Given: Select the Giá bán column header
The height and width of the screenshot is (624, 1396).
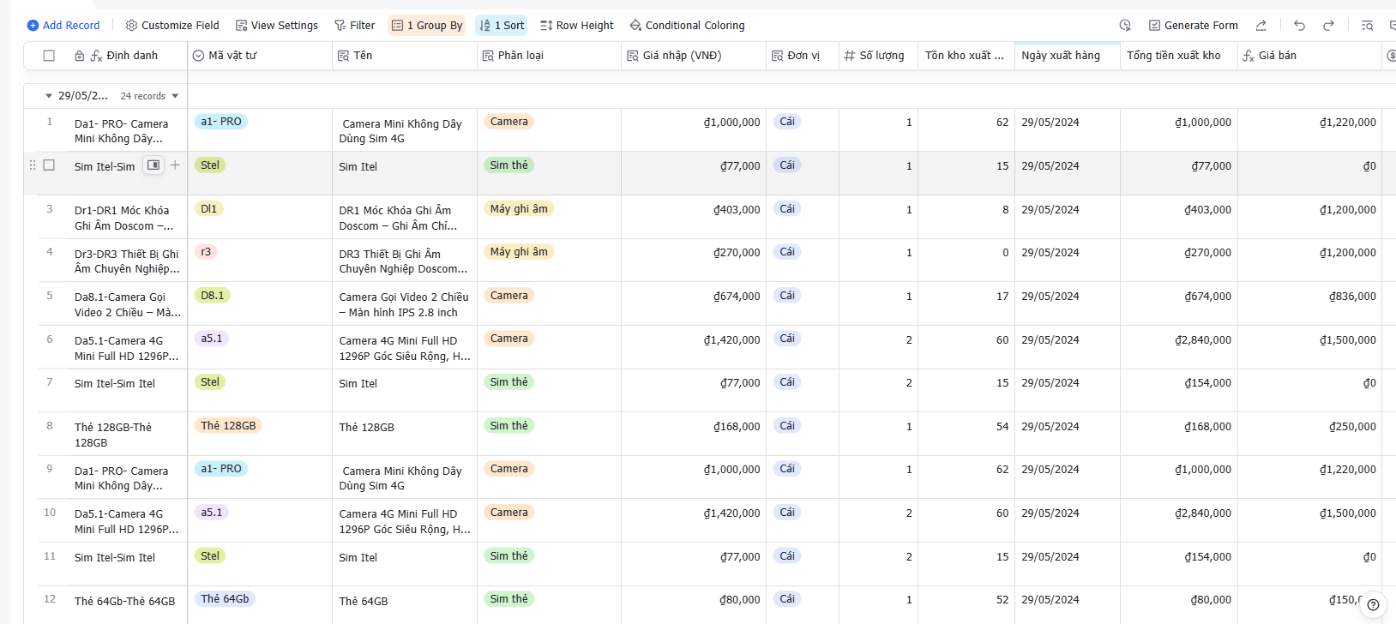Looking at the screenshot, I should click(1309, 56).
